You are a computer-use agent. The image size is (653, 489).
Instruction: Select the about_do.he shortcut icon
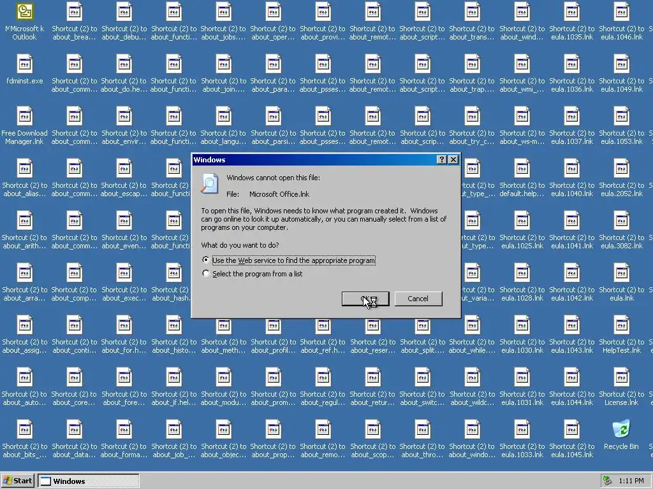124,64
